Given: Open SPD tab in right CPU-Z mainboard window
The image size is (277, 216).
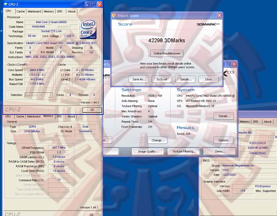Looking at the screenshot, I should 256,122.
